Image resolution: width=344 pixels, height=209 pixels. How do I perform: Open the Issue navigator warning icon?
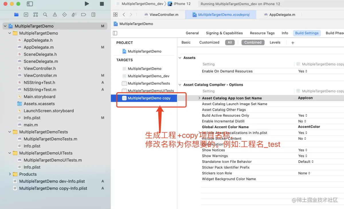click(x=55, y=15)
